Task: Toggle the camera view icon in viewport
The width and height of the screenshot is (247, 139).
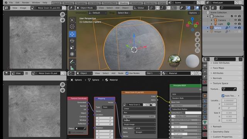Action: pyautogui.click(x=197, y=45)
